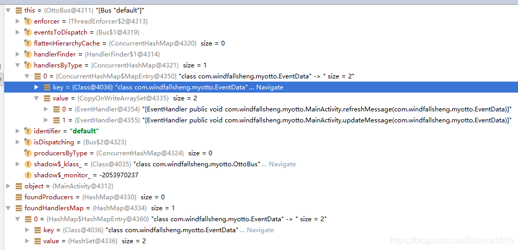The image size is (518, 250).
Task: Expand the handlerFinder field arrow
Action: click(x=18, y=54)
